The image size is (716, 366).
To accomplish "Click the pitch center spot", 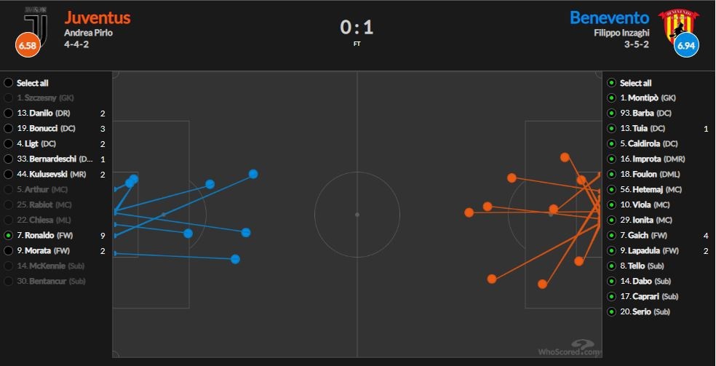I will (357, 215).
